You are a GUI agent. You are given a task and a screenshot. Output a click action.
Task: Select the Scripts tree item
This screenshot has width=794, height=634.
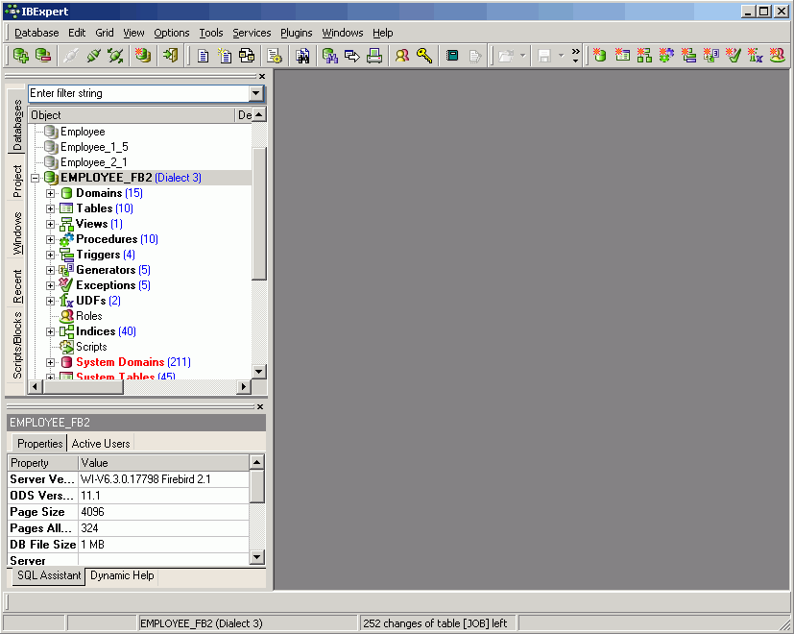(91, 347)
